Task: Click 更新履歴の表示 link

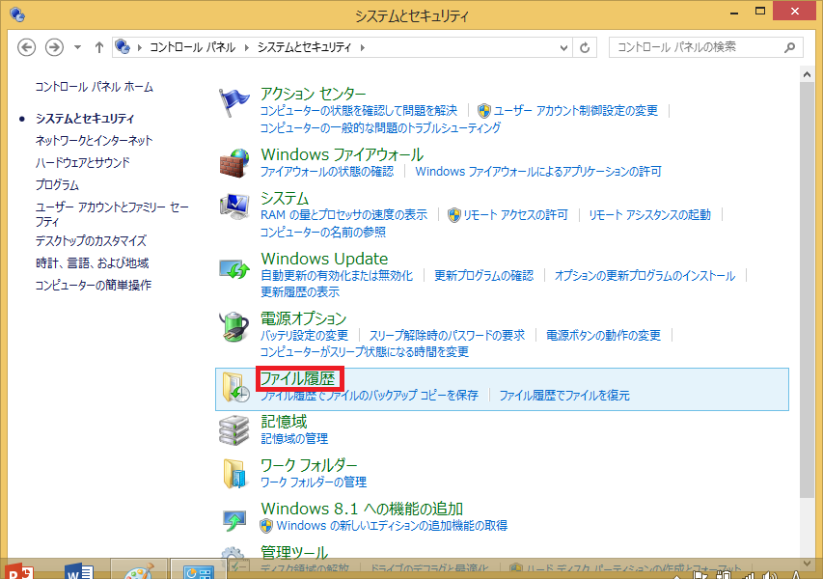Action: pos(300,291)
